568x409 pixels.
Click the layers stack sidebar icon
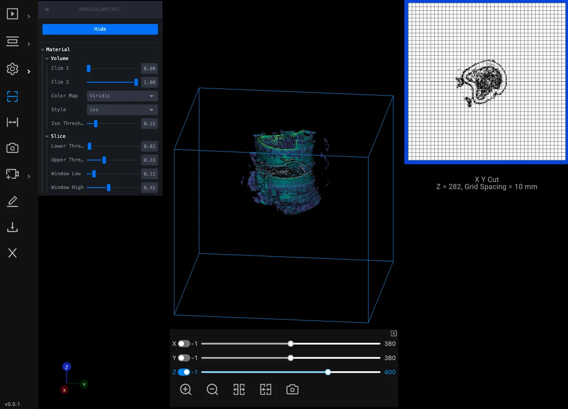click(12, 42)
